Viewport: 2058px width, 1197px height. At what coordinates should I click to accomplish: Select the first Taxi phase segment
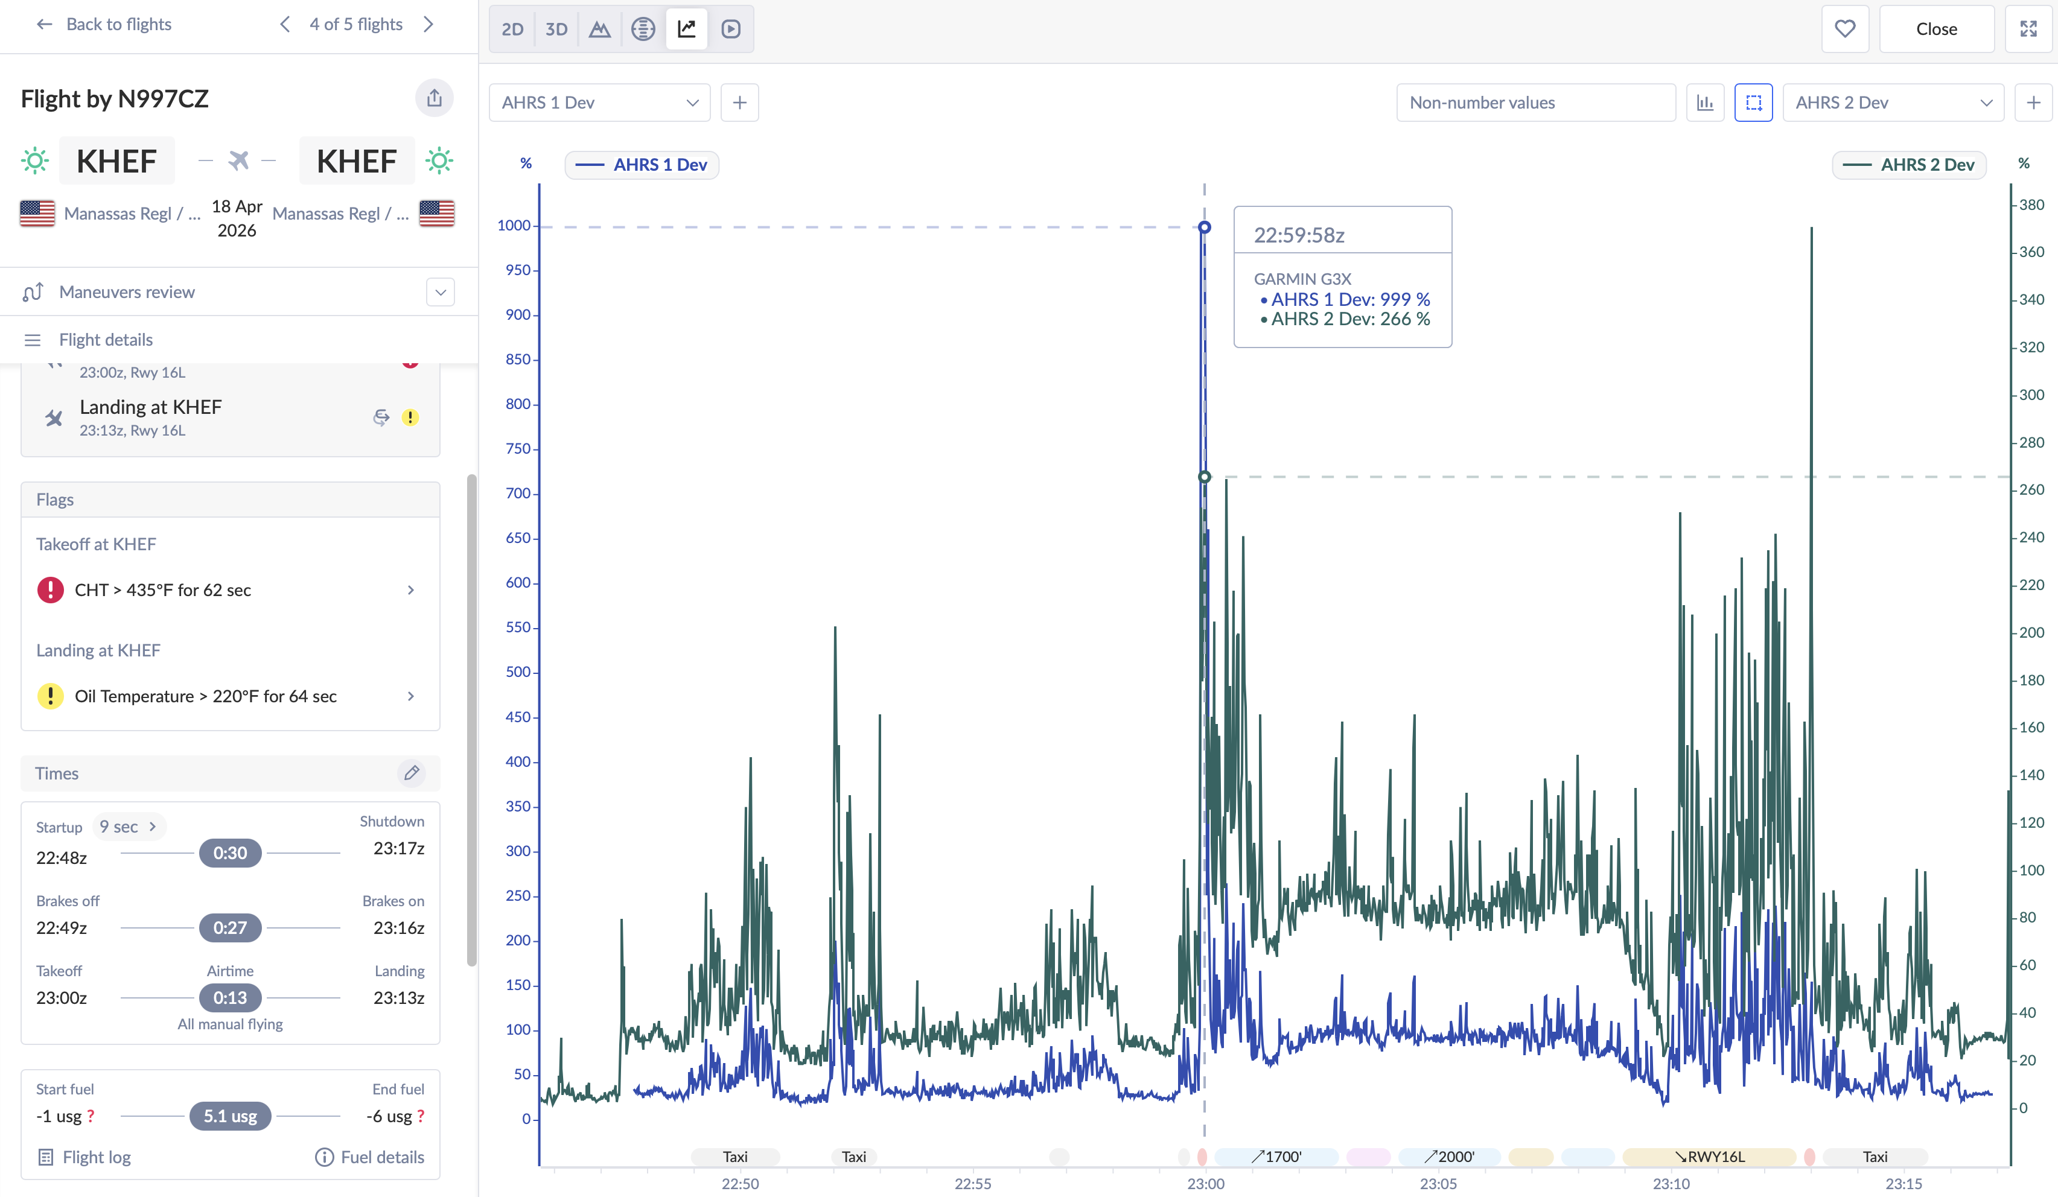click(735, 1157)
